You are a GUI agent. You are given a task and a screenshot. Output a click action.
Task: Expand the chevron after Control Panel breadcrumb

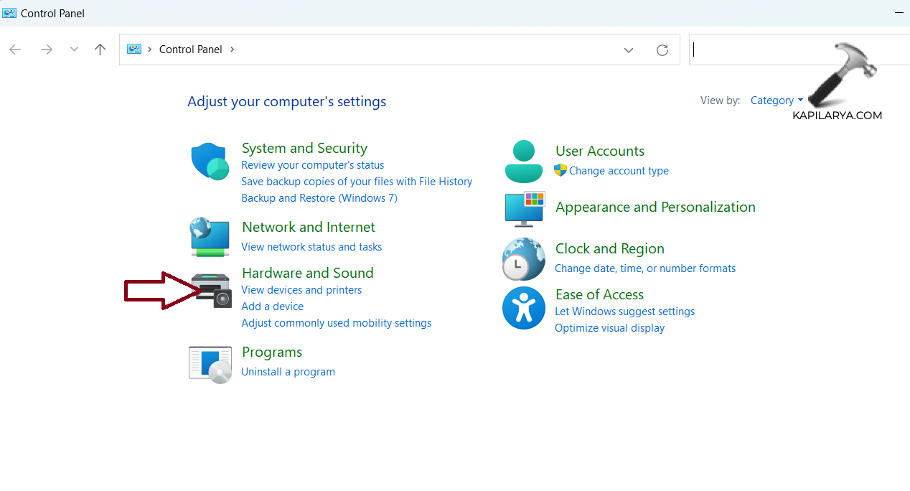tap(233, 50)
